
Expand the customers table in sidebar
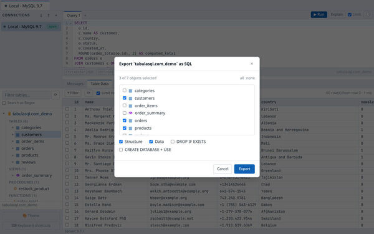coord(12,135)
